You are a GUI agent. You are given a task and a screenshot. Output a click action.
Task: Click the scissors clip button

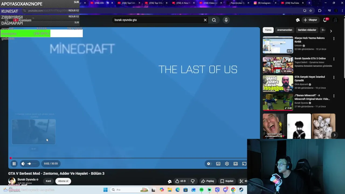coord(242,181)
